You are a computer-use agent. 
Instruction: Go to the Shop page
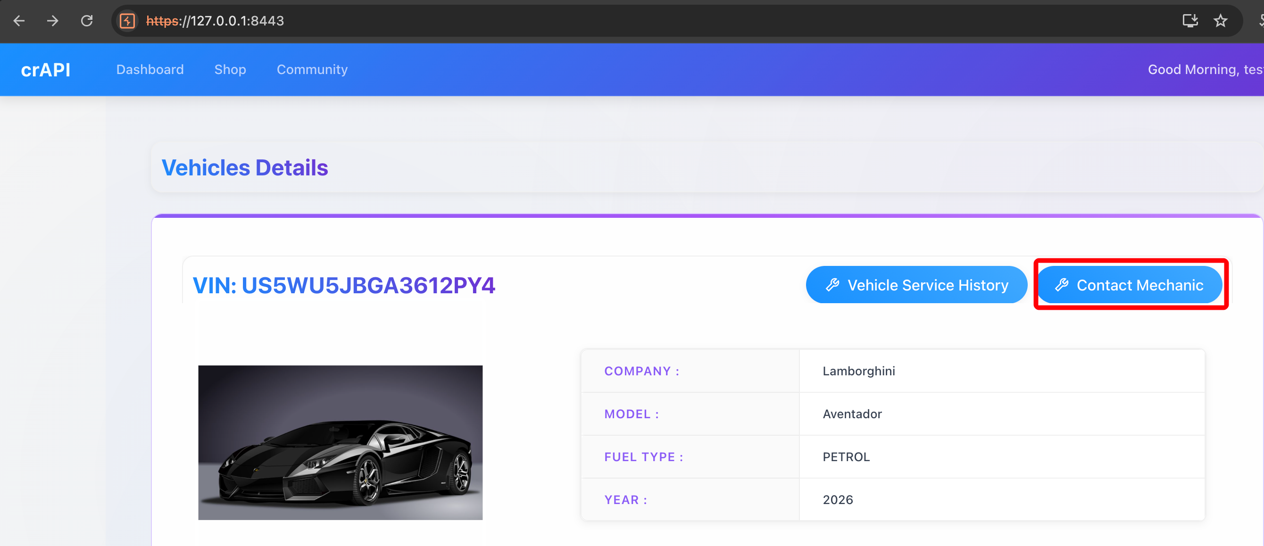(x=230, y=69)
